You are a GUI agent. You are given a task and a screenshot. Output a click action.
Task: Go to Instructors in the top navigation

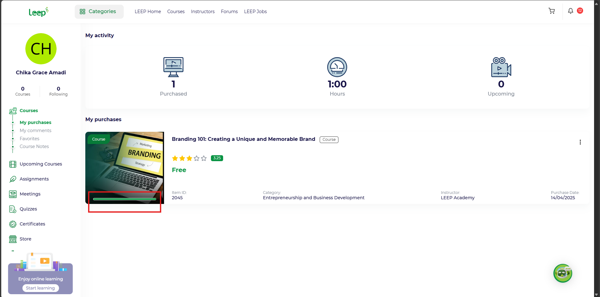(202, 12)
